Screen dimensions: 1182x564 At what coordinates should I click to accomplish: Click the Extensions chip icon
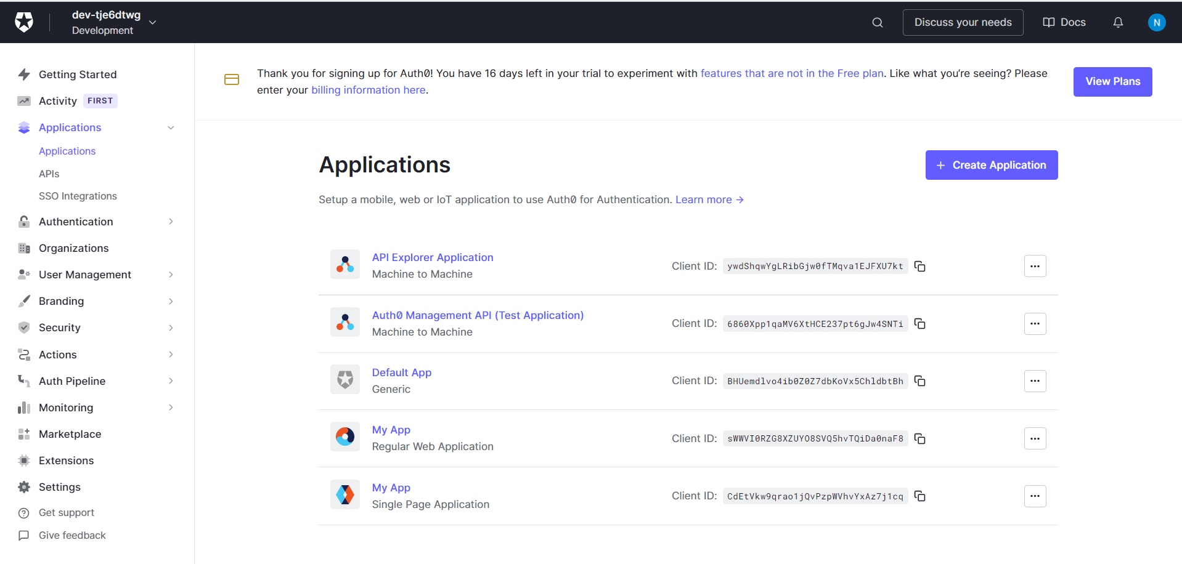point(24,461)
